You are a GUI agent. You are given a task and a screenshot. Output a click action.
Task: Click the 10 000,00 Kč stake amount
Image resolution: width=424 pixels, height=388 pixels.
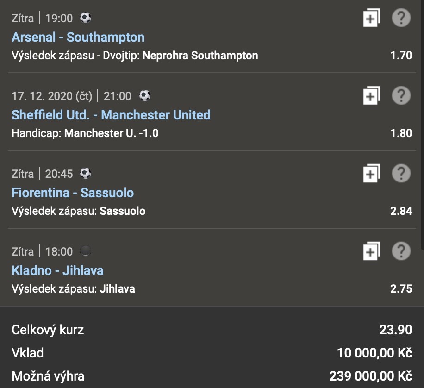click(x=374, y=353)
